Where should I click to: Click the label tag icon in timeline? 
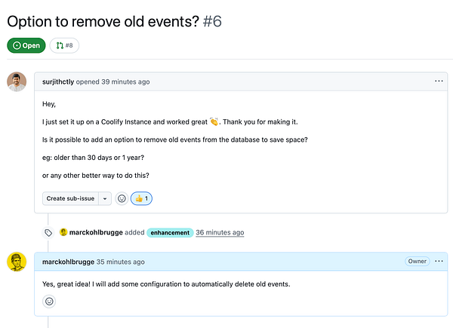tap(48, 233)
